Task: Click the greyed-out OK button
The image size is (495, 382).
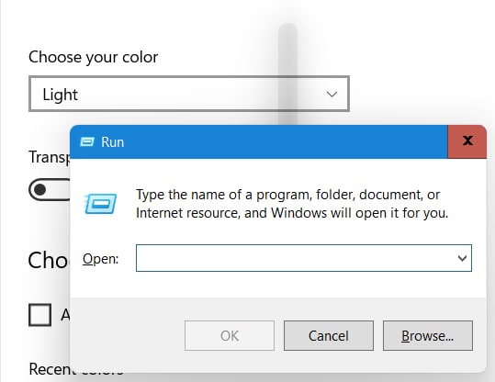Action: pos(230,336)
